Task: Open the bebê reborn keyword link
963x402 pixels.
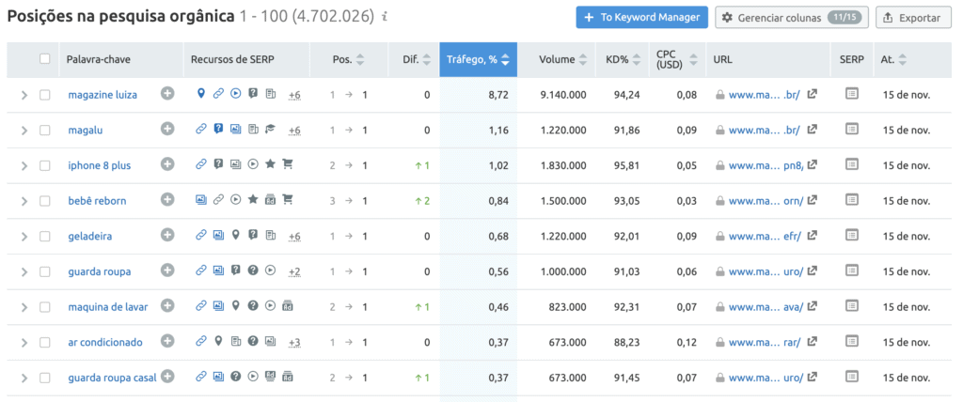Action: [98, 201]
